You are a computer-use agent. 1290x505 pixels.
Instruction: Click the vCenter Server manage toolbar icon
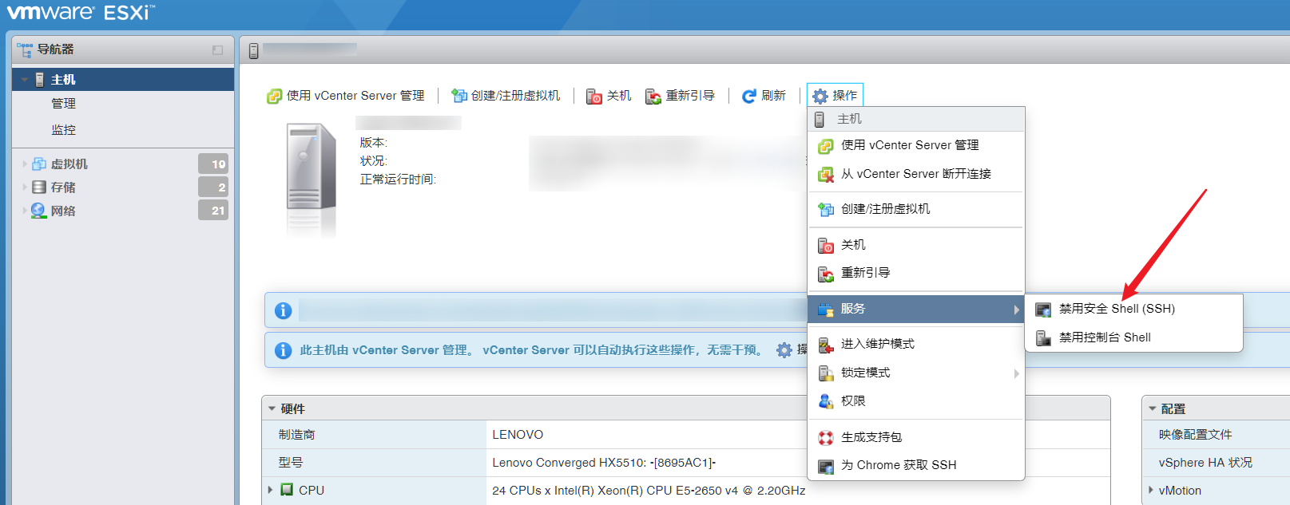(274, 96)
